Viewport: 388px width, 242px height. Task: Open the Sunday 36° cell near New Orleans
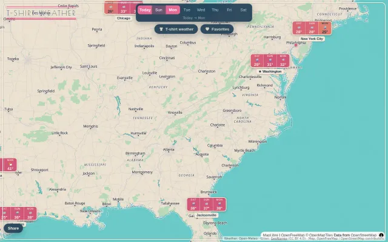(x=17, y=214)
